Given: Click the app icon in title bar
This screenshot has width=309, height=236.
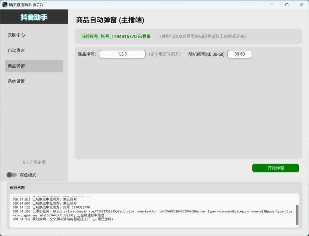Looking at the screenshot, I should (x=5, y=5).
